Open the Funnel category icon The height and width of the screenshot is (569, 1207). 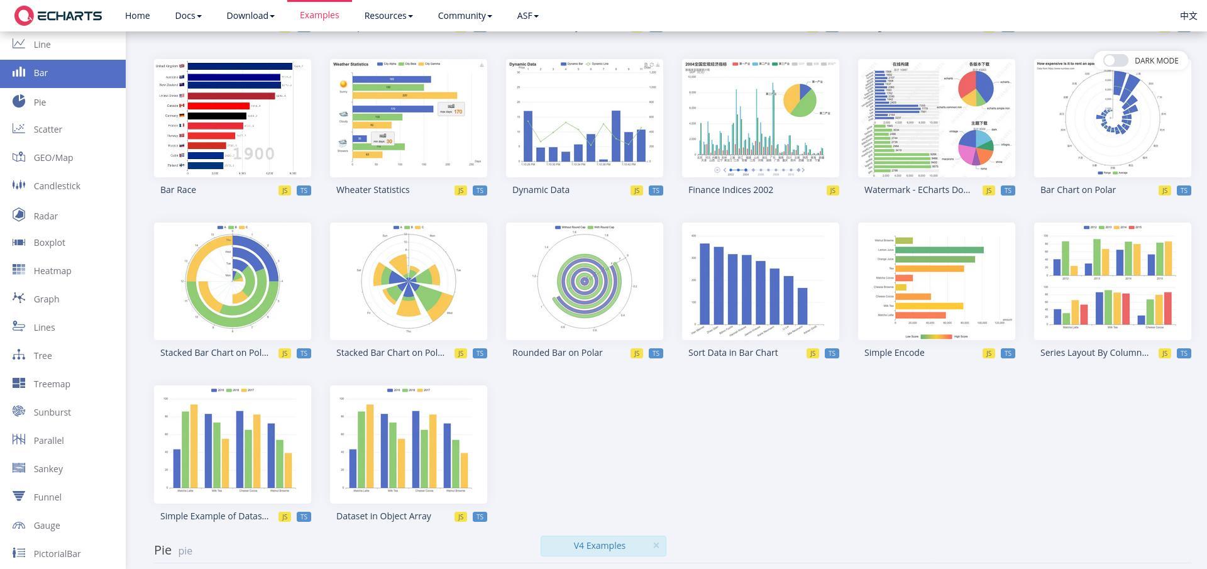click(x=19, y=497)
